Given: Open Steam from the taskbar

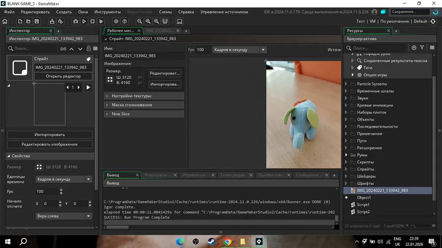Looking at the screenshot, I should (x=211, y=242).
